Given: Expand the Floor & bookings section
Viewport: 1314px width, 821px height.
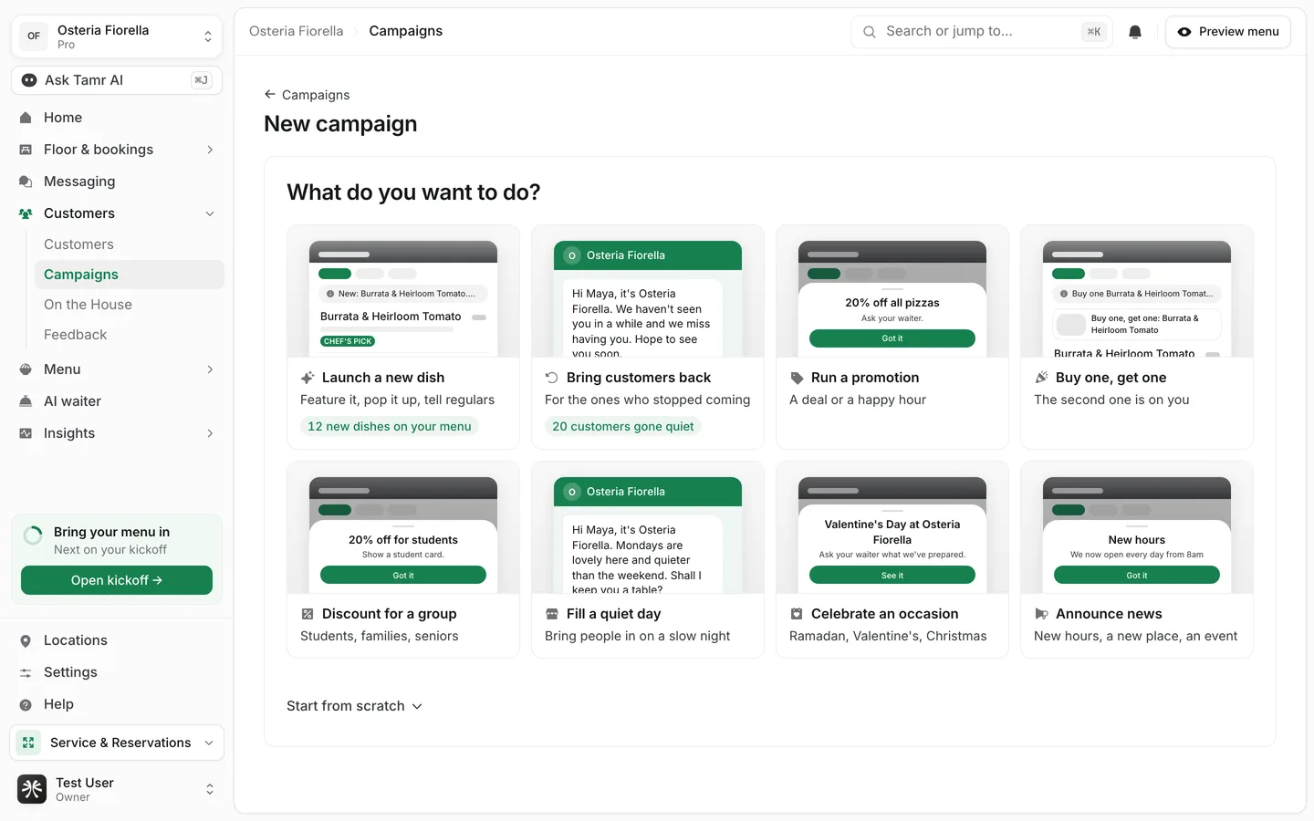Looking at the screenshot, I should (210, 150).
